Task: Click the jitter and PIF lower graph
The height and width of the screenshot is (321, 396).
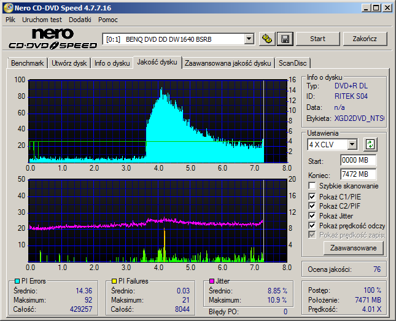Action: [x=158, y=221]
